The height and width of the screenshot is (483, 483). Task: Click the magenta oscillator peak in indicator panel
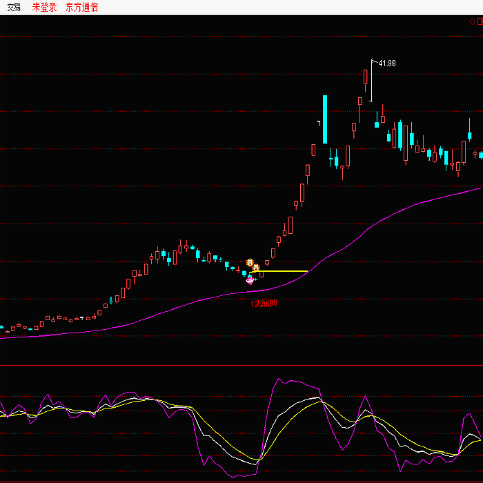(x=279, y=379)
